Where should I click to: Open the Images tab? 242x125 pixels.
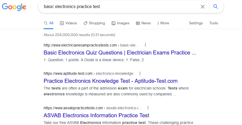[120, 23]
